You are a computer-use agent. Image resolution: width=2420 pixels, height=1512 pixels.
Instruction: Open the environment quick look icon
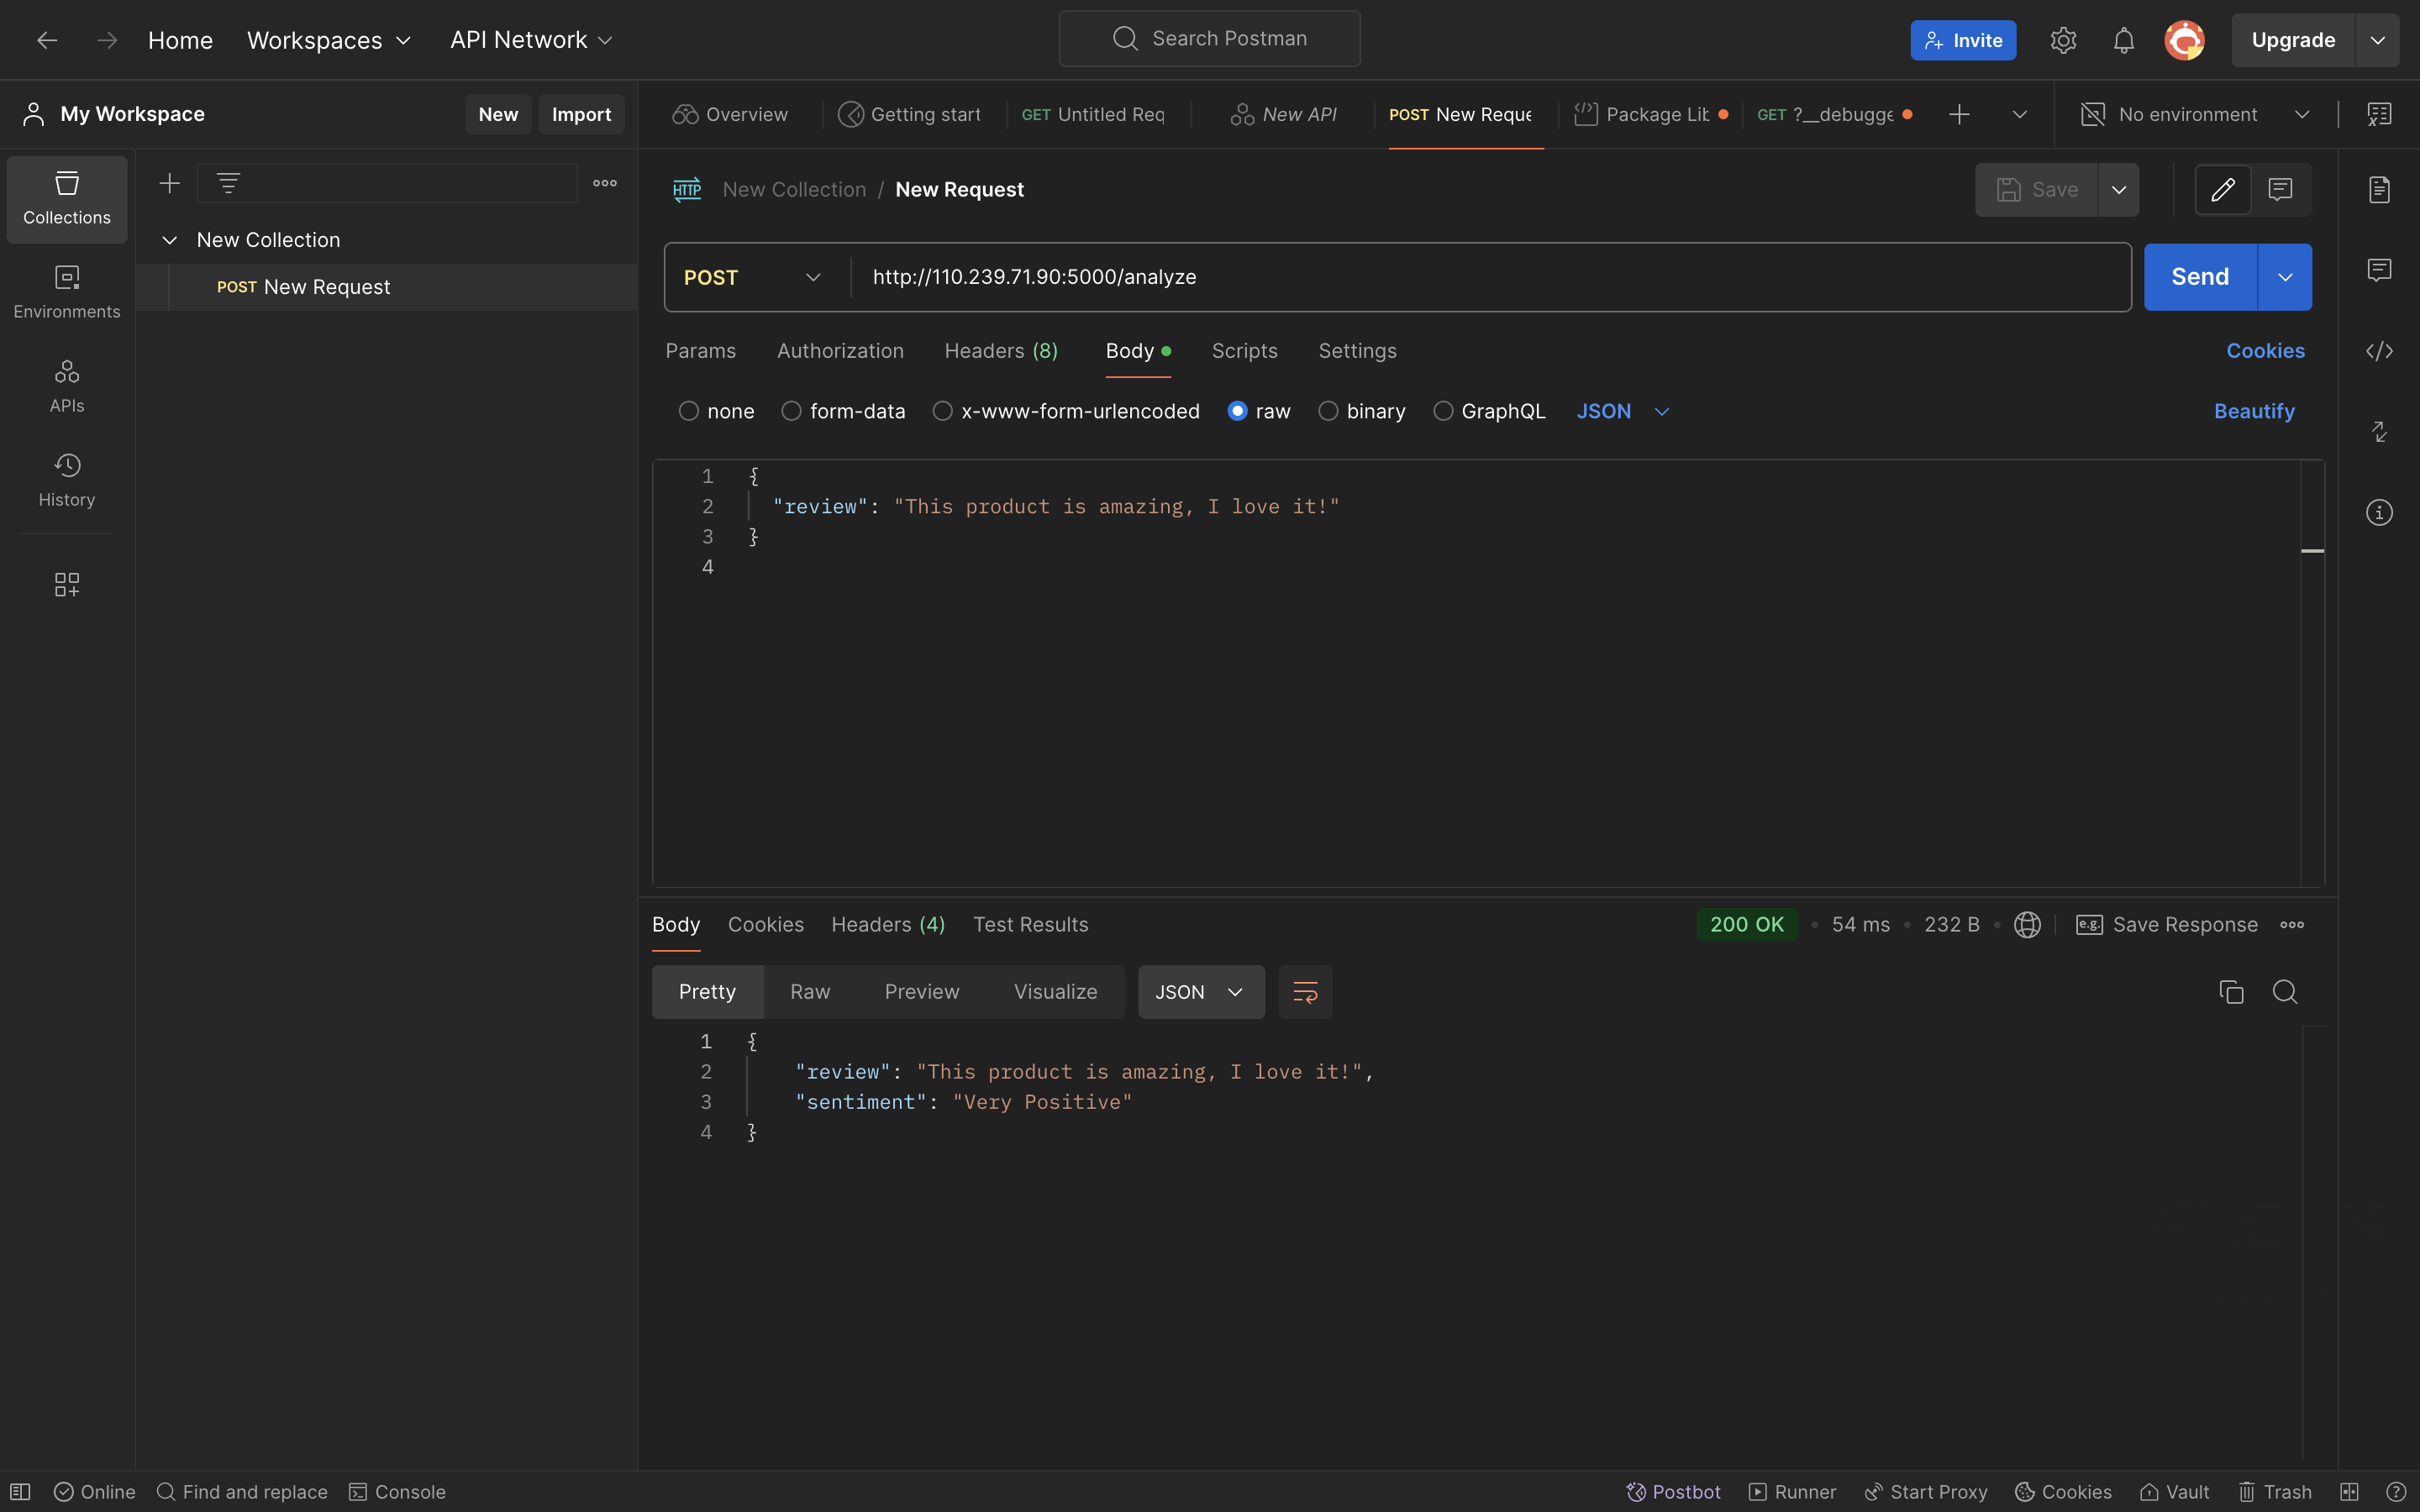[2379, 114]
